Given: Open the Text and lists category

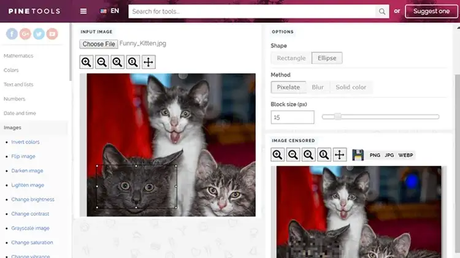Looking at the screenshot, I should [x=18, y=85].
